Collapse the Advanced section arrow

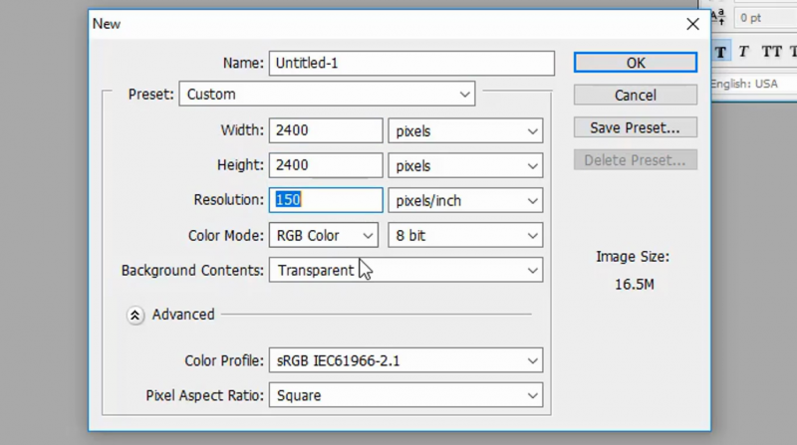tap(135, 315)
